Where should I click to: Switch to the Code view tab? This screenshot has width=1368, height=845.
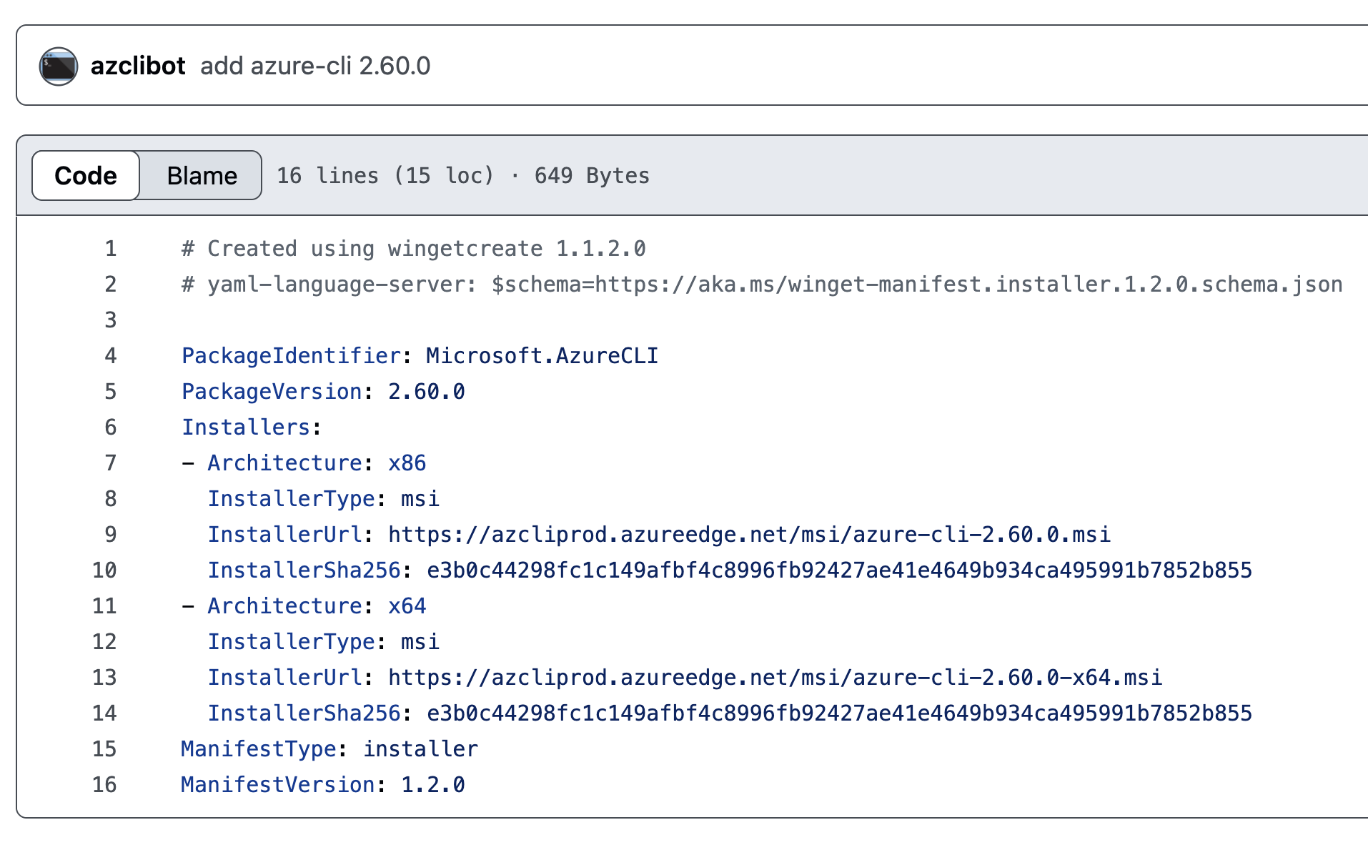86,176
